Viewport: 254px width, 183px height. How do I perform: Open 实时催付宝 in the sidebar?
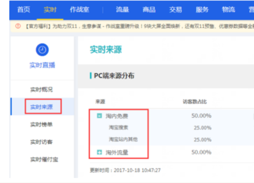(44, 159)
